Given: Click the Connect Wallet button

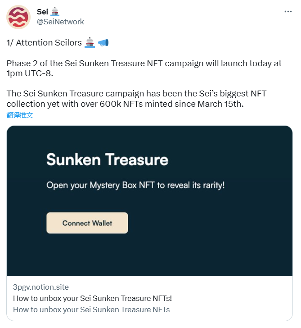Looking at the screenshot, I should 87,223.
